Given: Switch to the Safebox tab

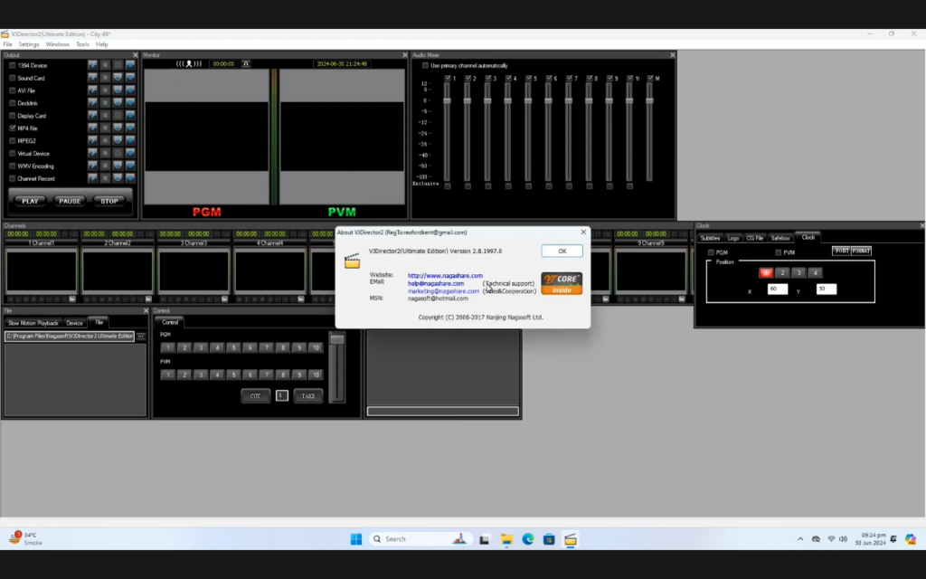Looking at the screenshot, I should pos(780,237).
